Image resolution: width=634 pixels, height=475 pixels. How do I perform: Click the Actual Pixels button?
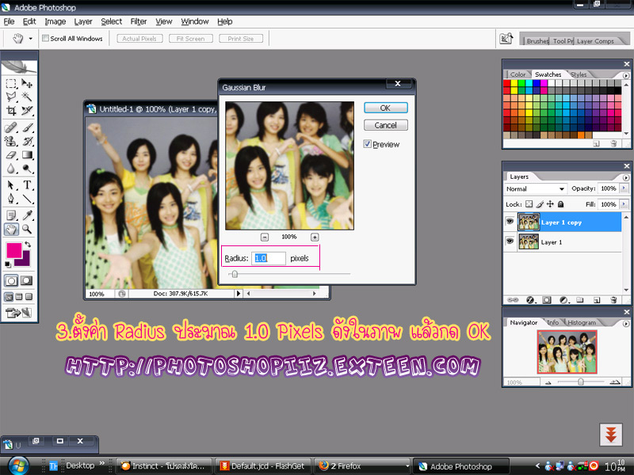click(x=139, y=38)
